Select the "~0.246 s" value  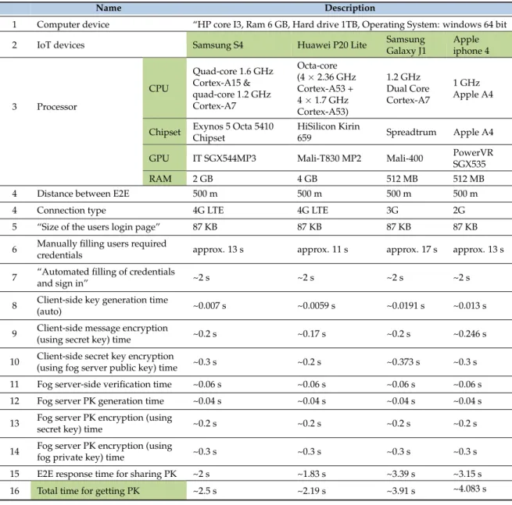point(470,334)
